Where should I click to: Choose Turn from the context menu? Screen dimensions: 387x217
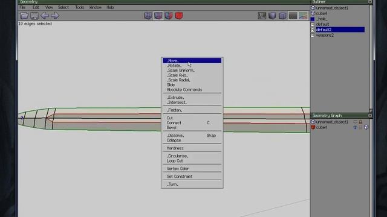192,184
